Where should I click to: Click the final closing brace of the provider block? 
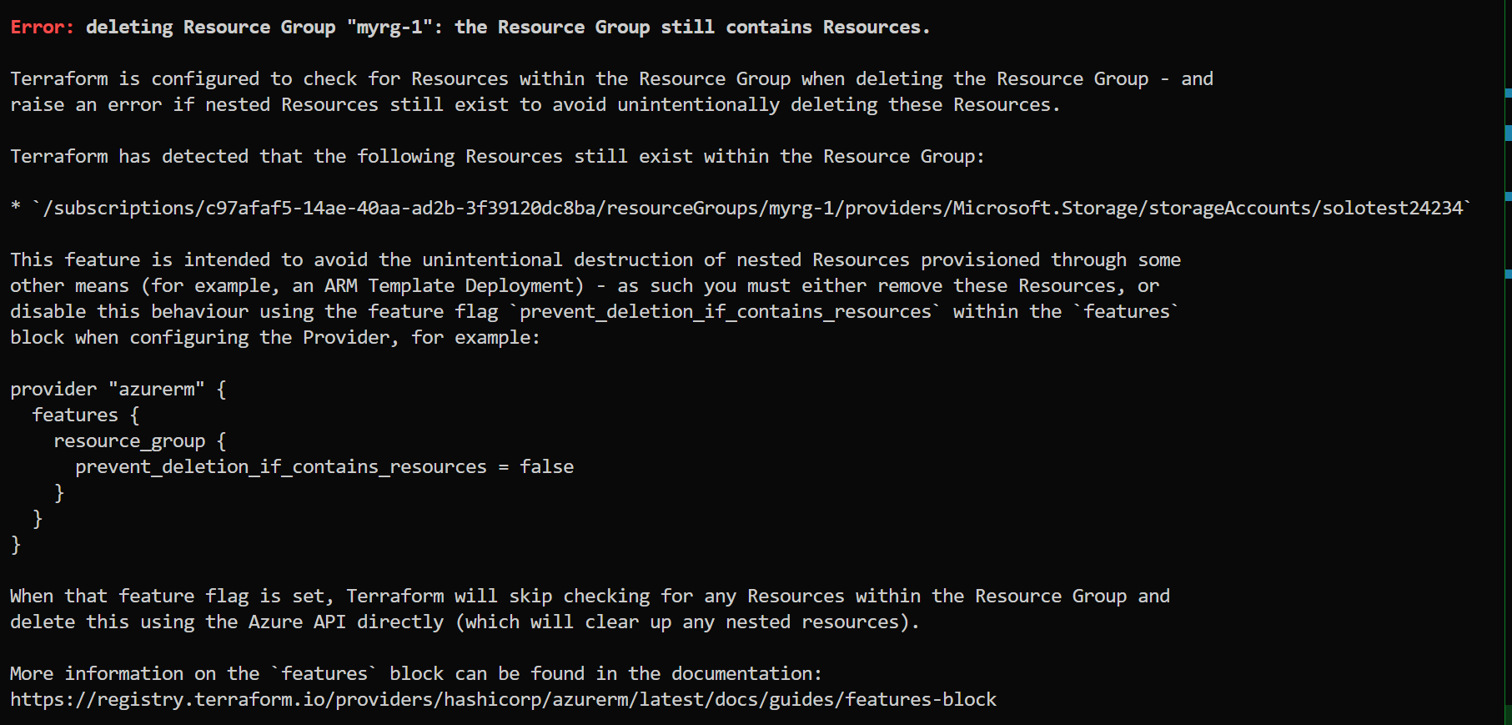15,544
